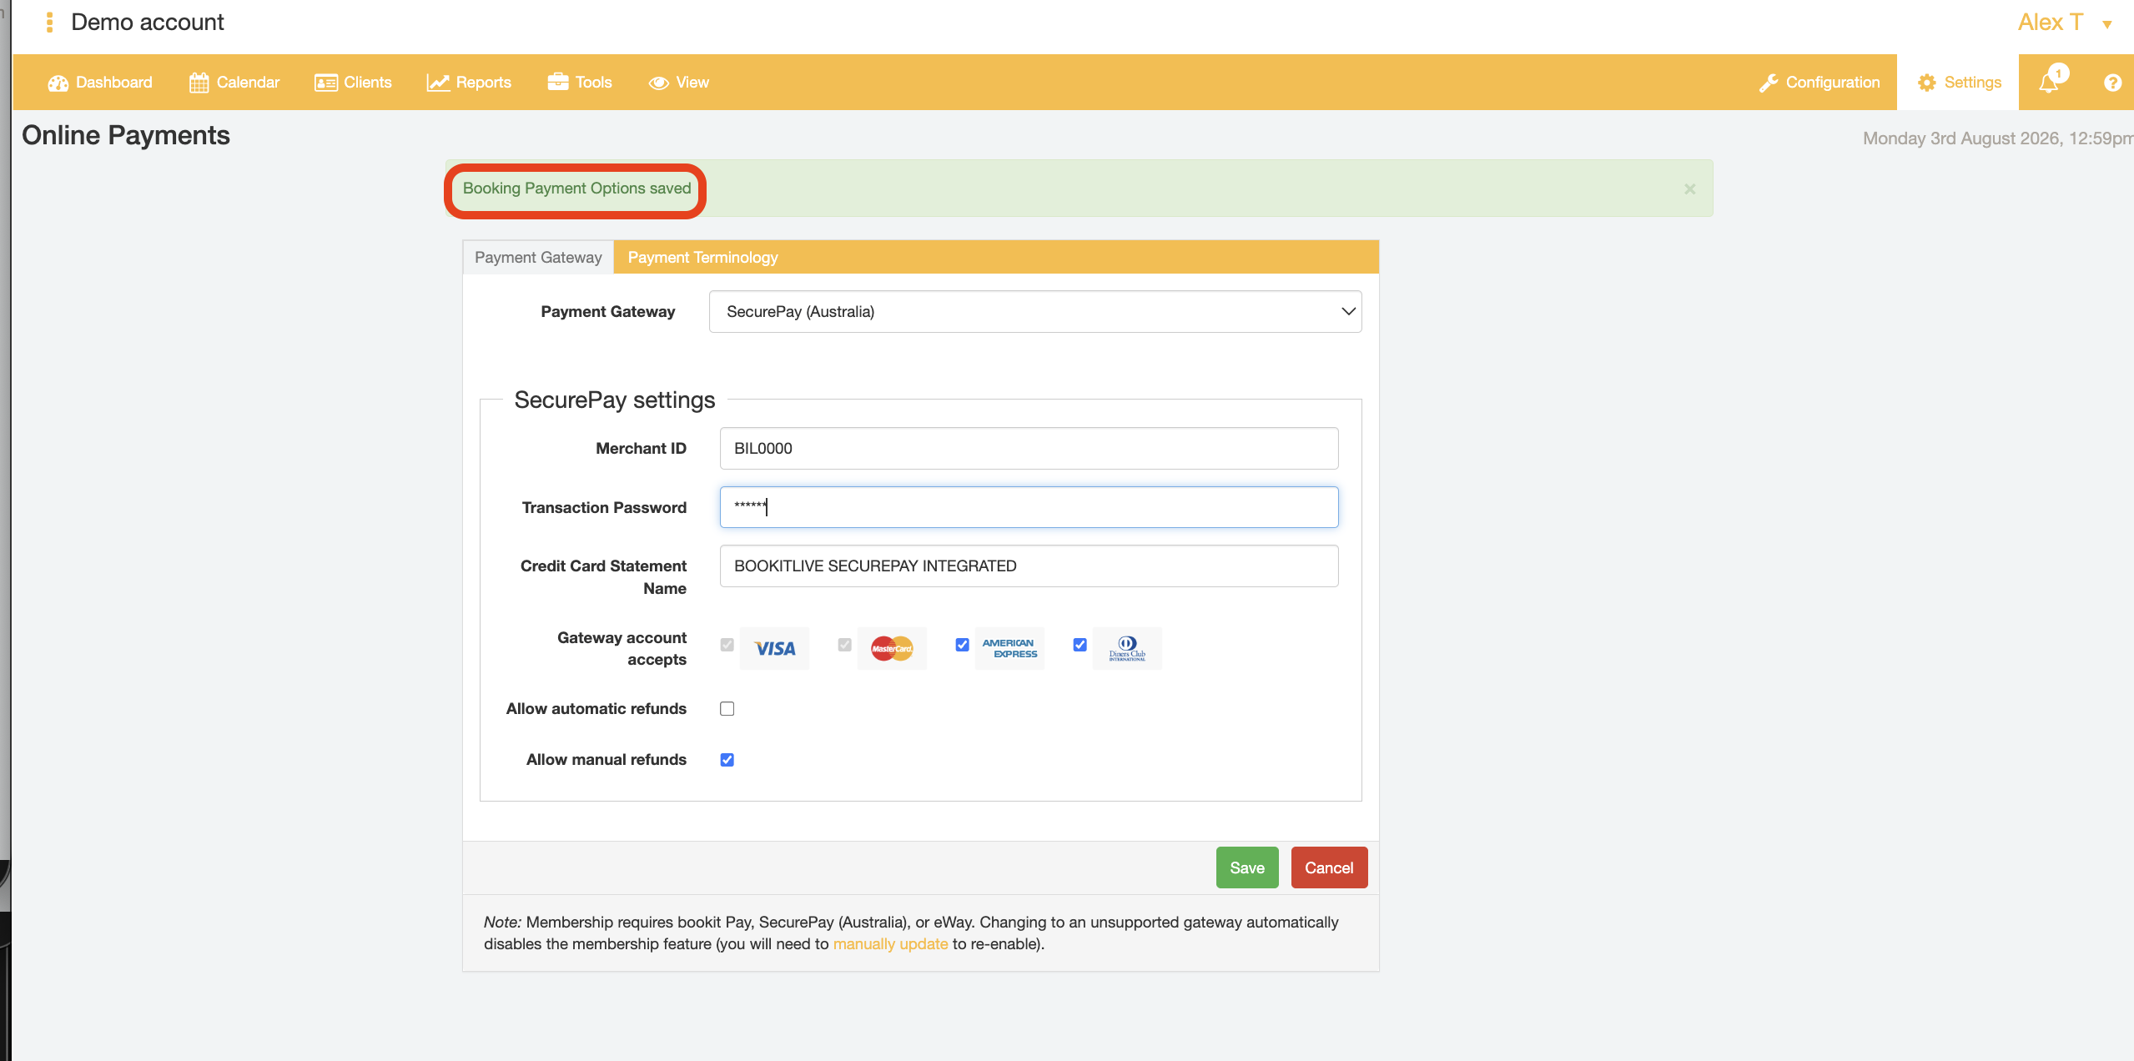This screenshot has width=2134, height=1061.
Task: Expand the Alex T user menu arrow
Action: [x=2107, y=24]
